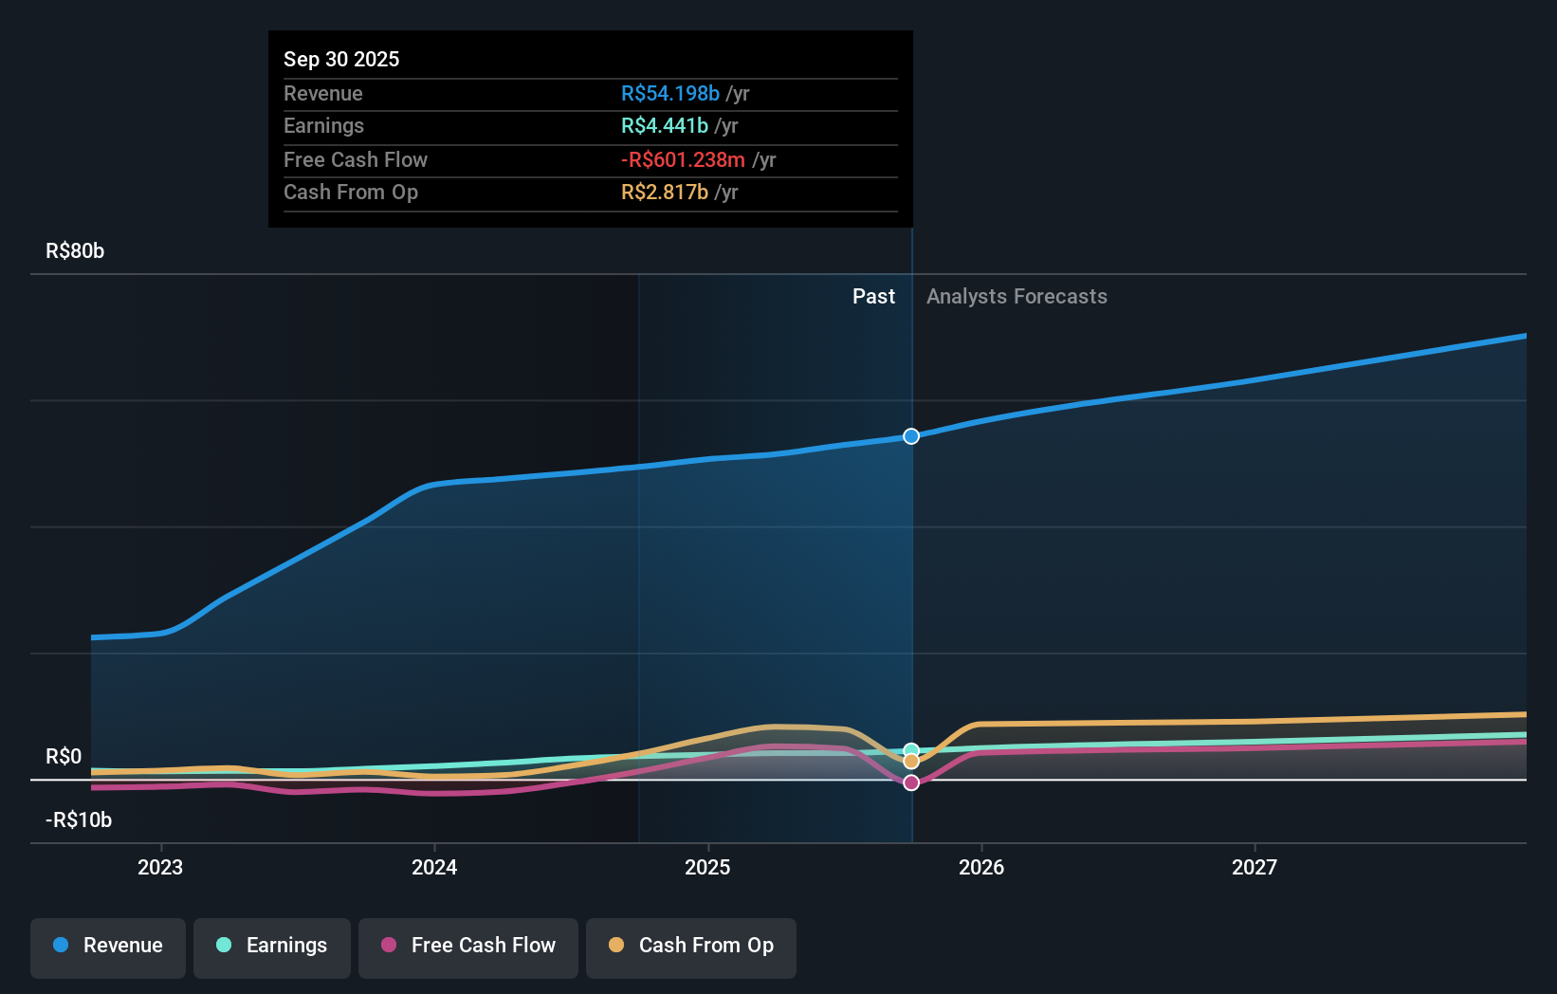Click the pink Free Cash Flow legend dot
The height and width of the screenshot is (994, 1557).
[x=390, y=946]
